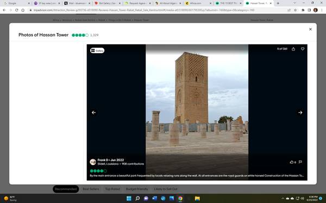
Task: Bookmark this page with the star icon
Action: point(295,10)
